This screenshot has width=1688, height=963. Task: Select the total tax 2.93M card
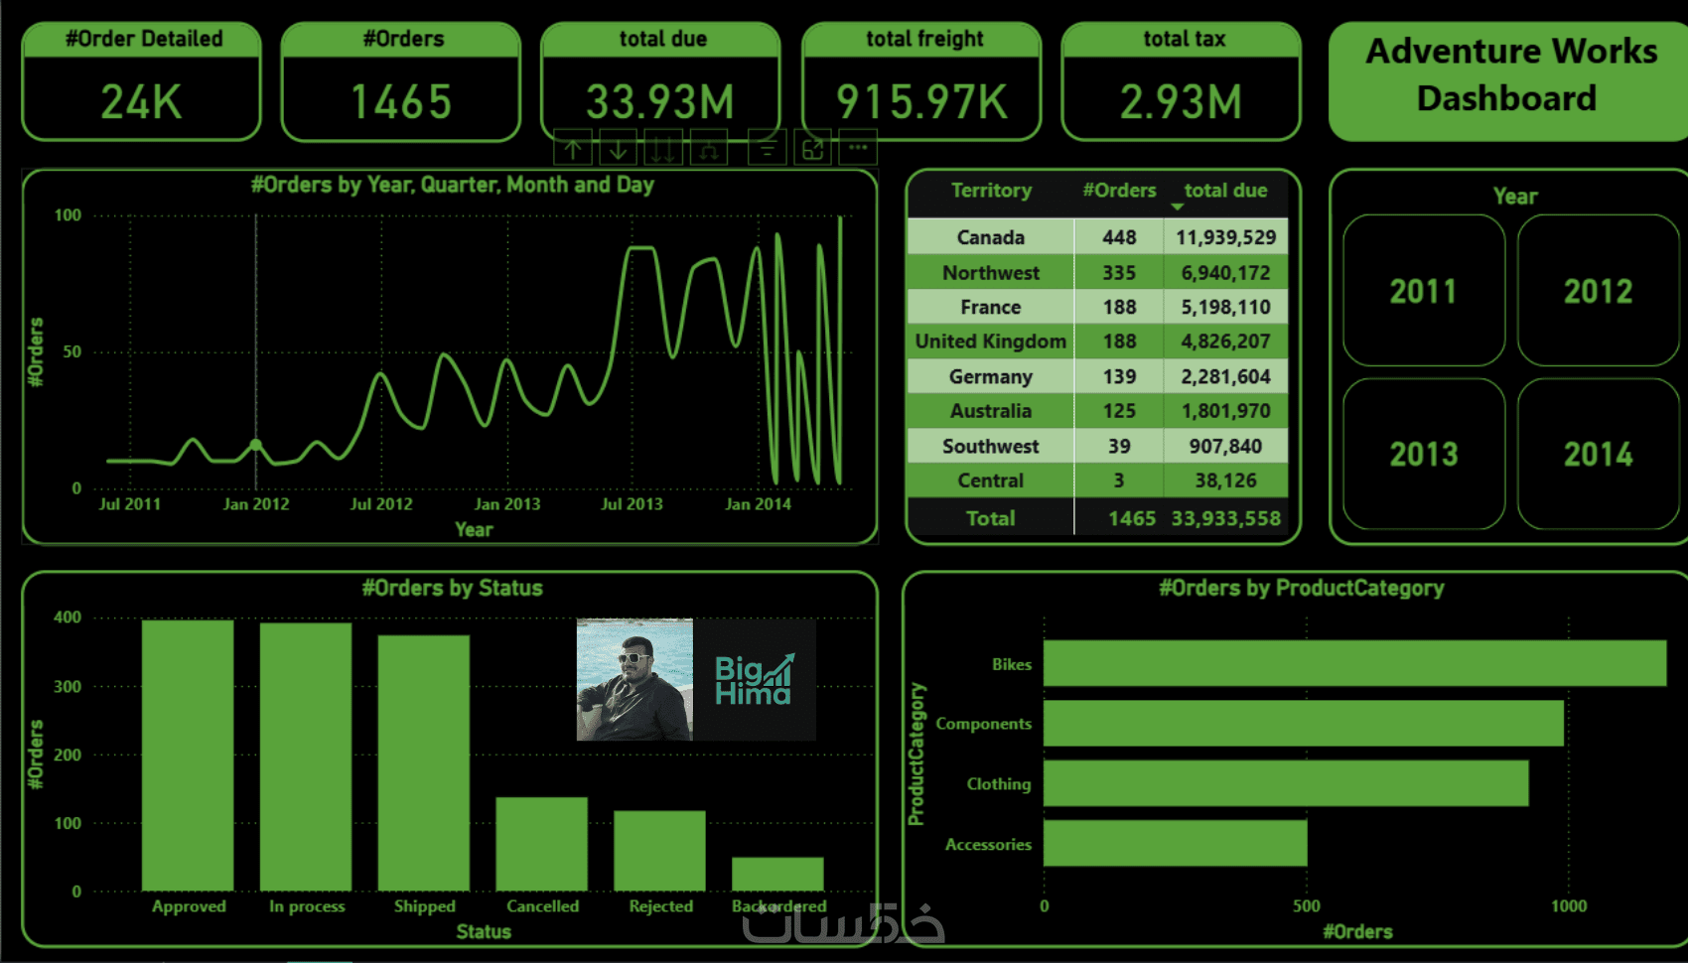[1181, 81]
